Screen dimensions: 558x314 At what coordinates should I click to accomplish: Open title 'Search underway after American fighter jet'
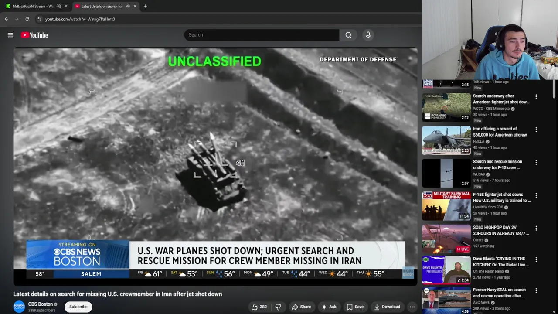(501, 99)
